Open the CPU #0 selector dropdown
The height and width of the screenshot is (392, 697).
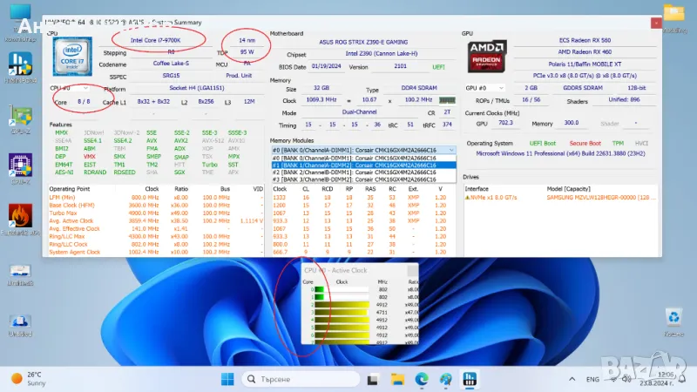pyautogui.click(x=71, y=88)
